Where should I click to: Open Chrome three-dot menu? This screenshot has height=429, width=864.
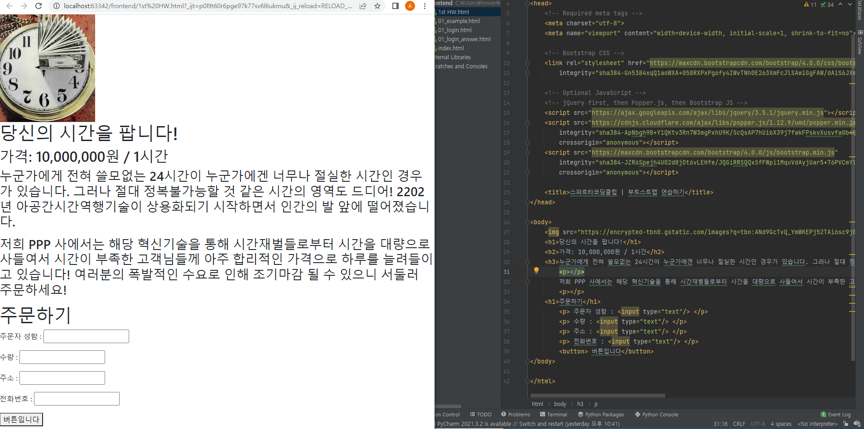(425, 6)
